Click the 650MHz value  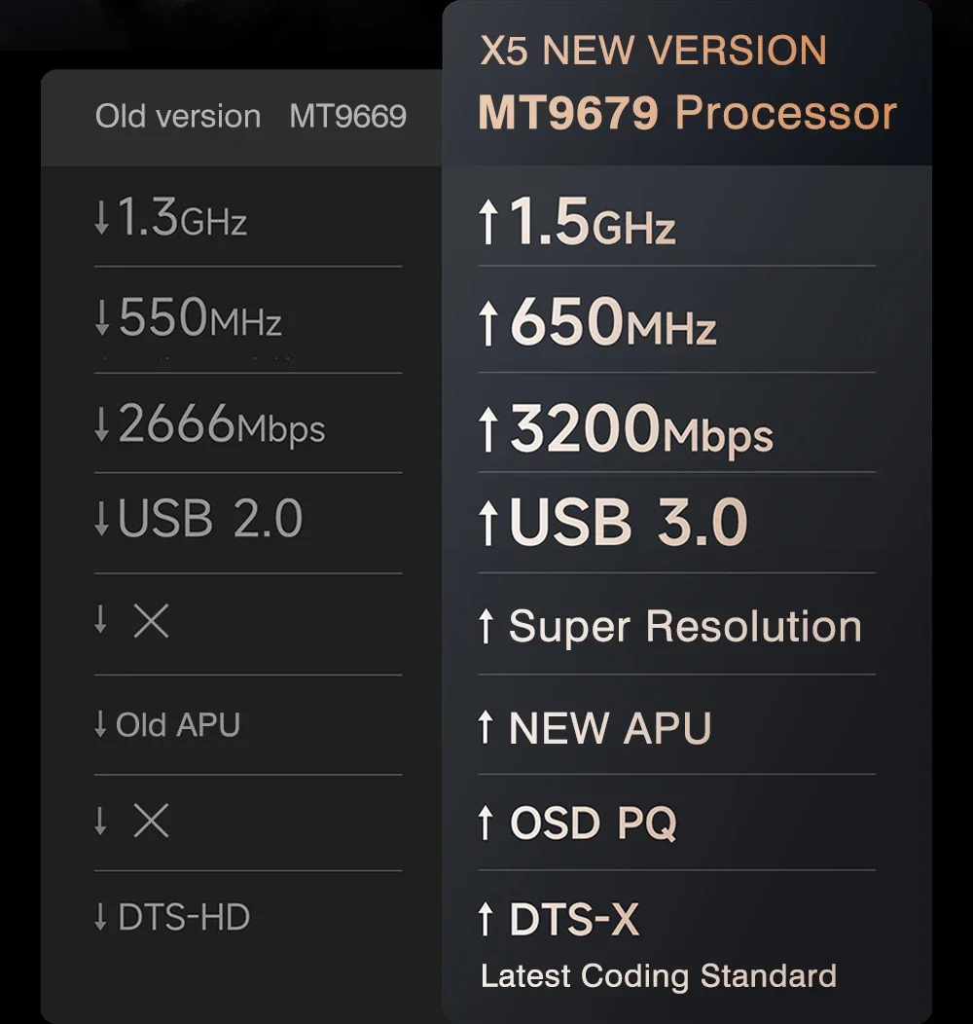click(613, 322)
